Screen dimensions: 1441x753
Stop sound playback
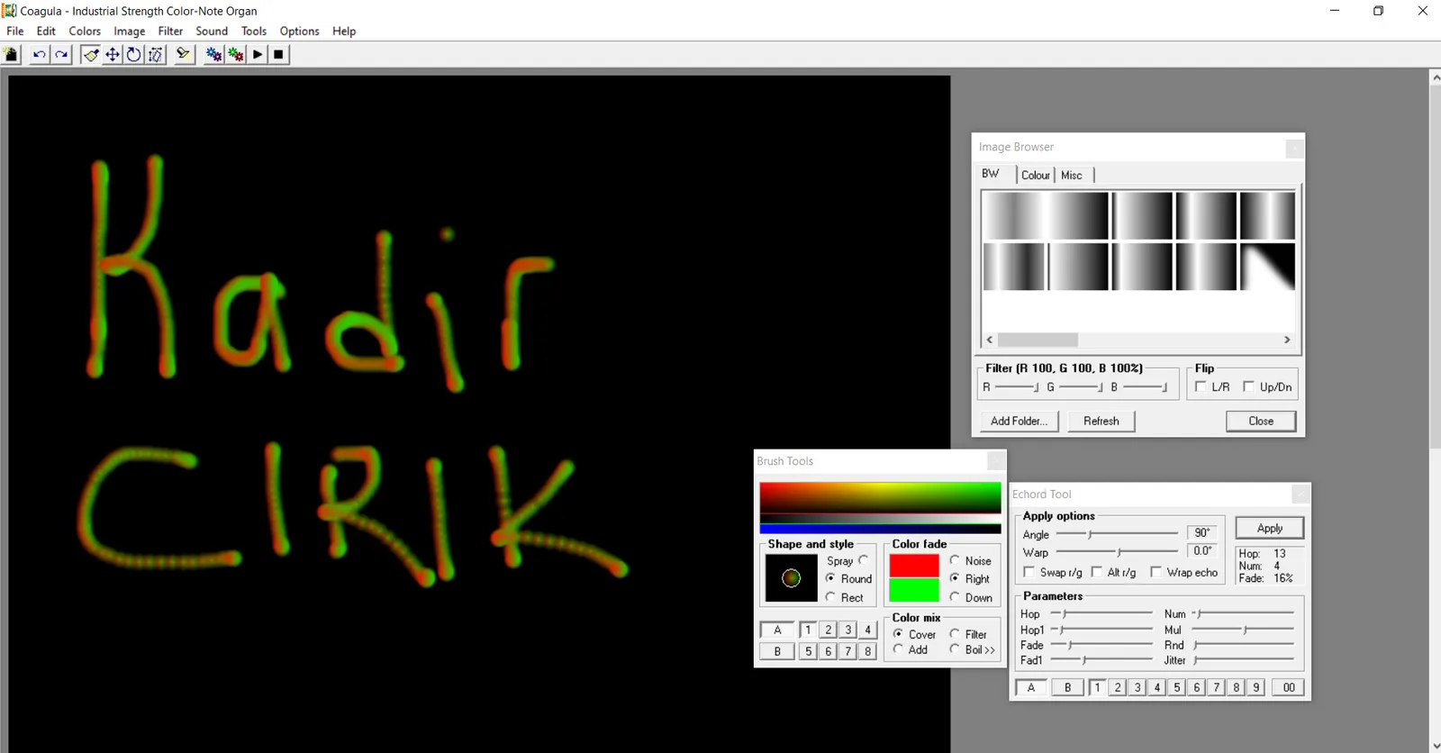coord(279,55)
